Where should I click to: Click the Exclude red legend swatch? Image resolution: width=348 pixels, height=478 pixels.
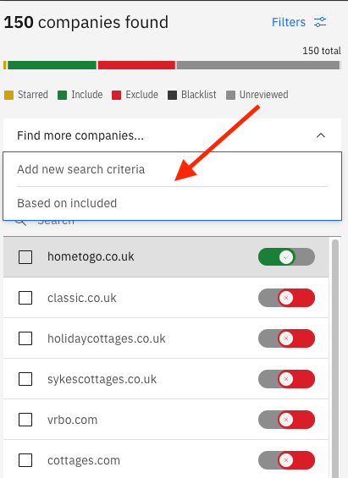click(x=117, y=95)
